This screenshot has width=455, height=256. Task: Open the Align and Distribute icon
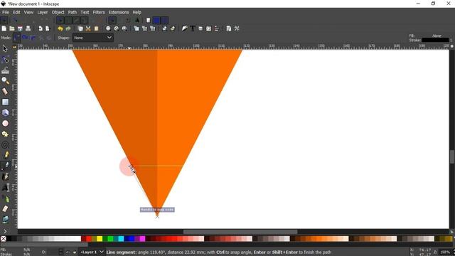coord(217,28)
